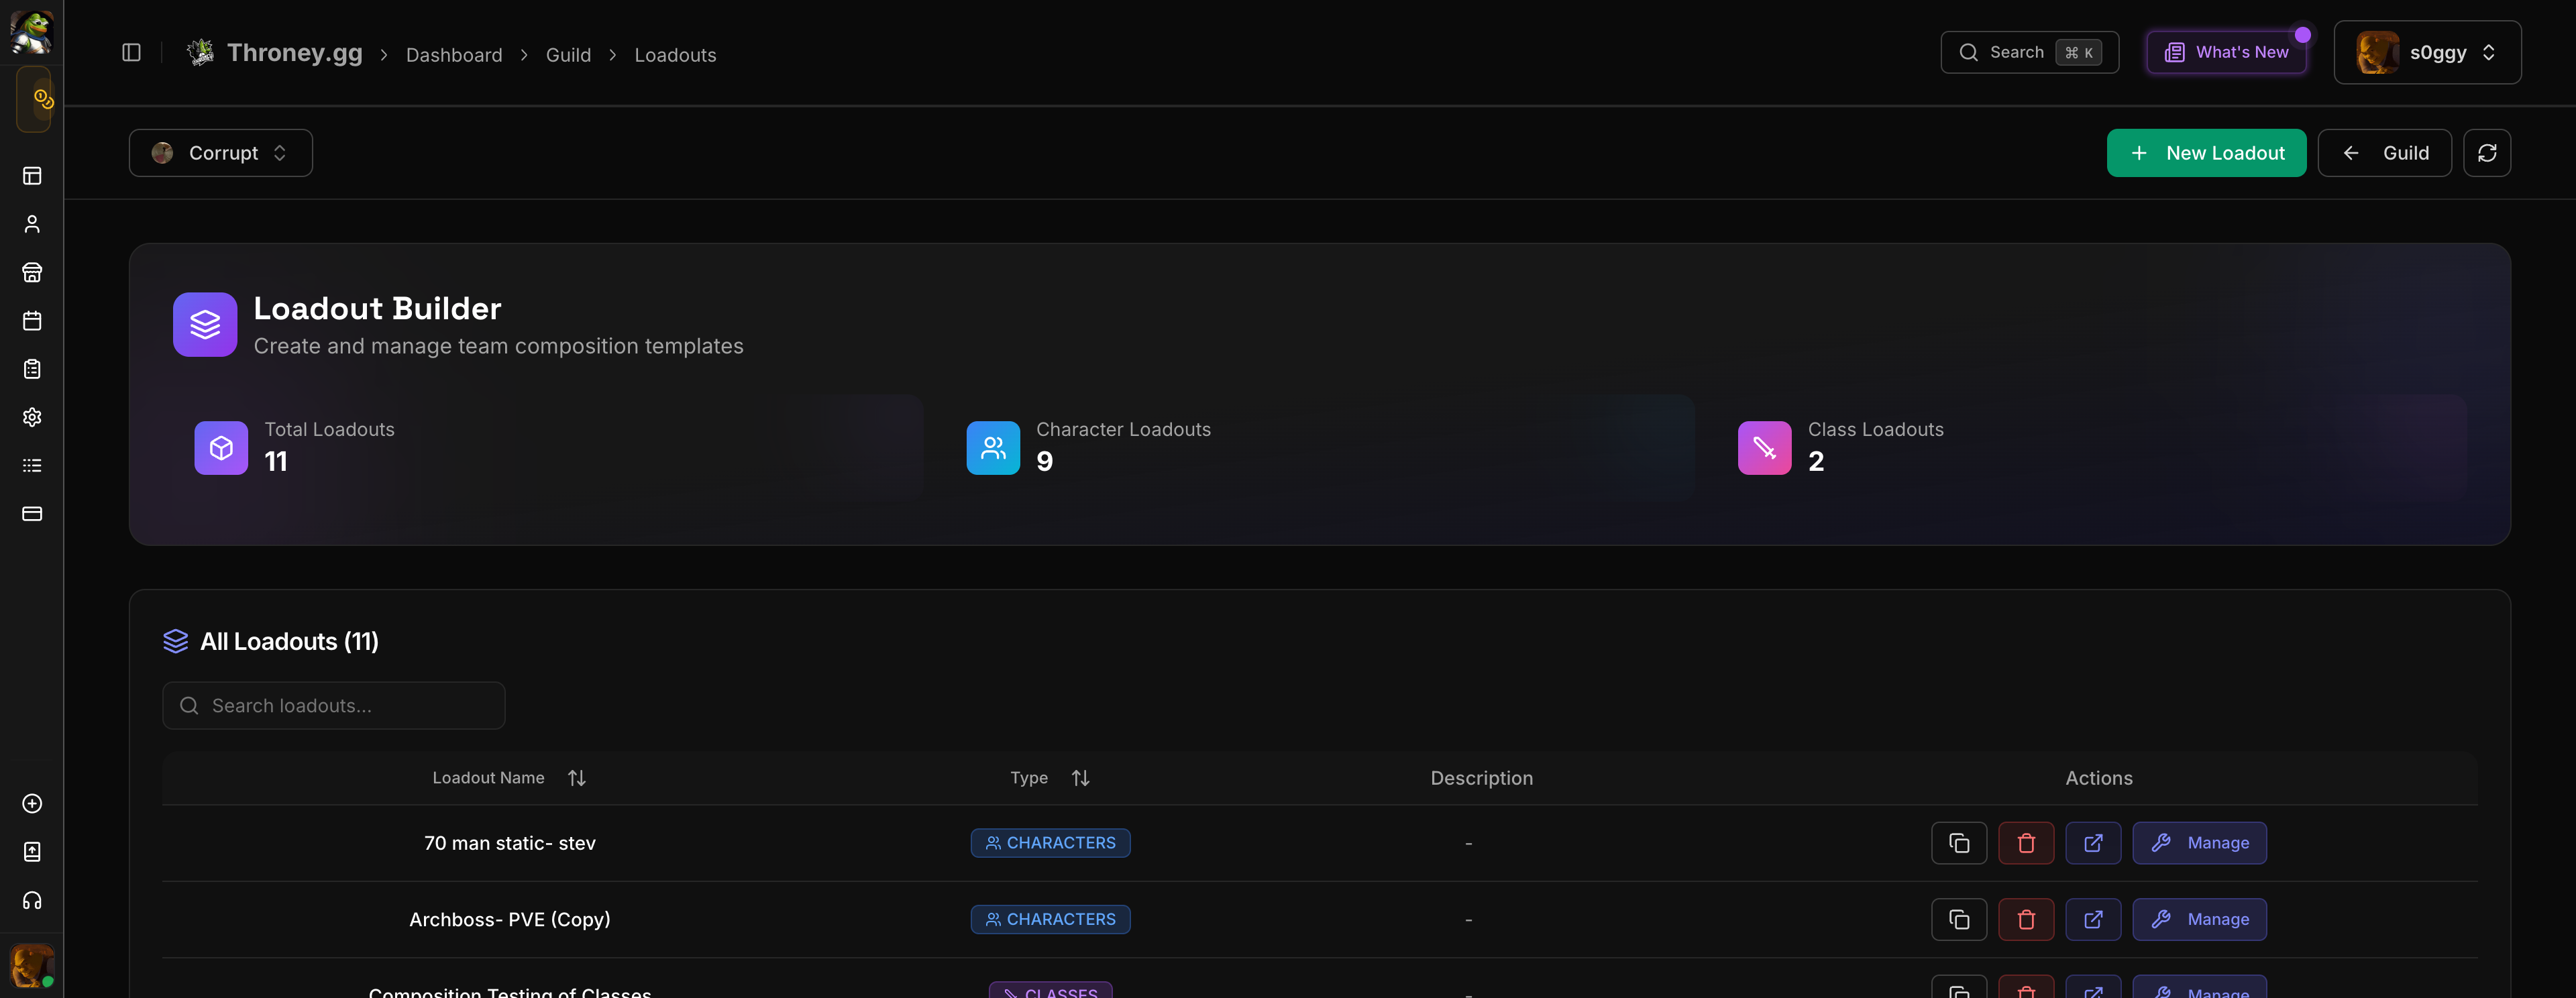Duplicate the Archboss- PVE (Copy) loadout
The height and width of the screenshot is (998, 2576).
(1959, 920)
